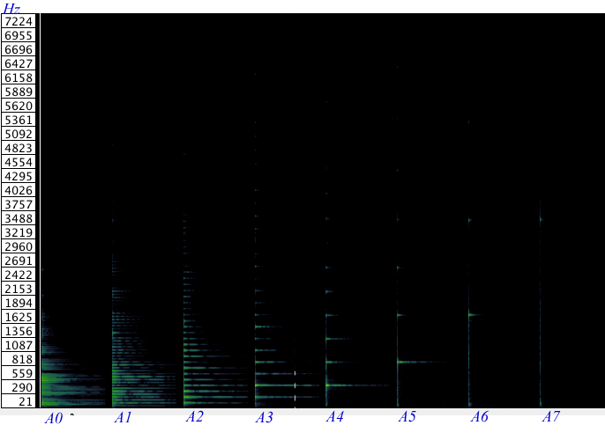Screen dimensions: 605x440
Task: Click the 2153 frequency label
Action: (19, 289)
